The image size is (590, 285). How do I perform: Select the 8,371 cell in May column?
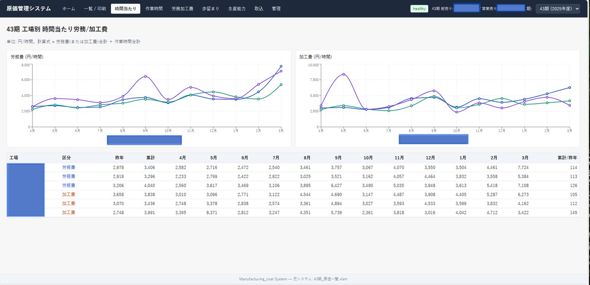point(211,213)
